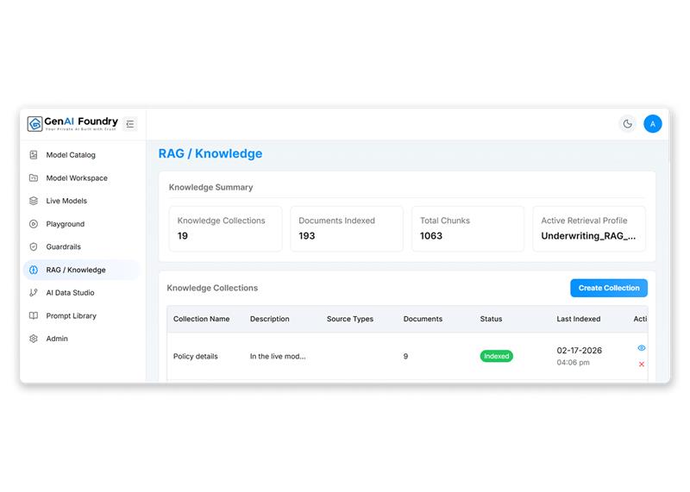Image resolution: width=690 pixels, height=492 pixels.
Task: Sort by the Last Indexed column header
Action: [x=578, y=319]
